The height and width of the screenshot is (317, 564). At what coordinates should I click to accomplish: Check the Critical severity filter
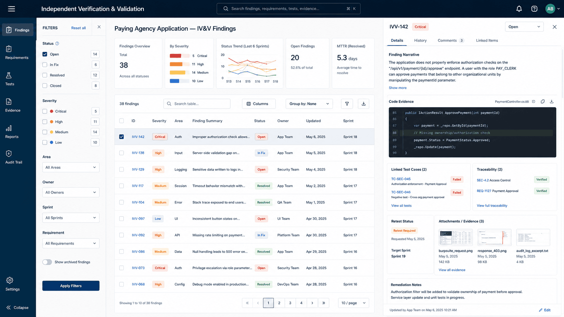45,111
